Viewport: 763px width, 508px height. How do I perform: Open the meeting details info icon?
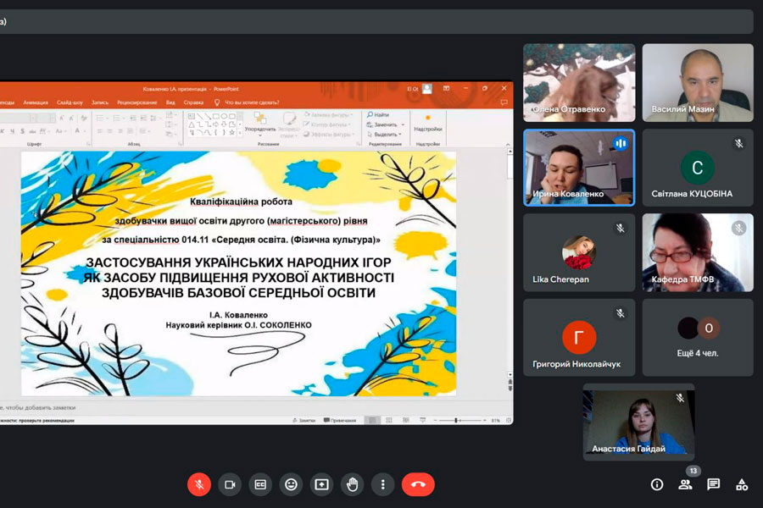click(x=657, y=484)
